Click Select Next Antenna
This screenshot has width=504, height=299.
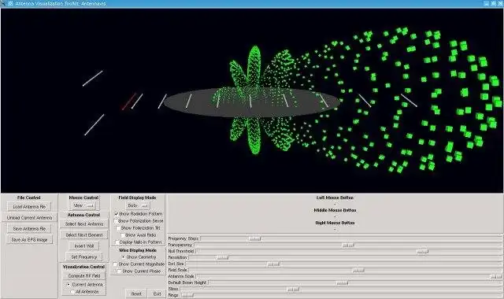click(x=84, y=223)
